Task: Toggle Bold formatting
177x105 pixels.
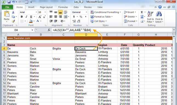Action: 22,17
